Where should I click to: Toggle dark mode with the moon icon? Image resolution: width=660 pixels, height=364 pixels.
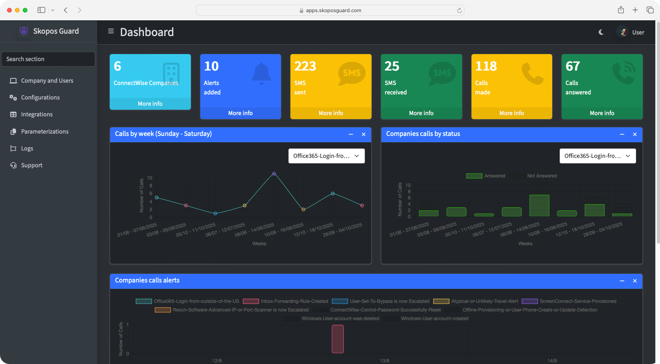click(x=601, y=32)
